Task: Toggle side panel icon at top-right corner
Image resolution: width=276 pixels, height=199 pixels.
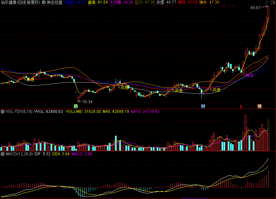Action: click(272, 2)
